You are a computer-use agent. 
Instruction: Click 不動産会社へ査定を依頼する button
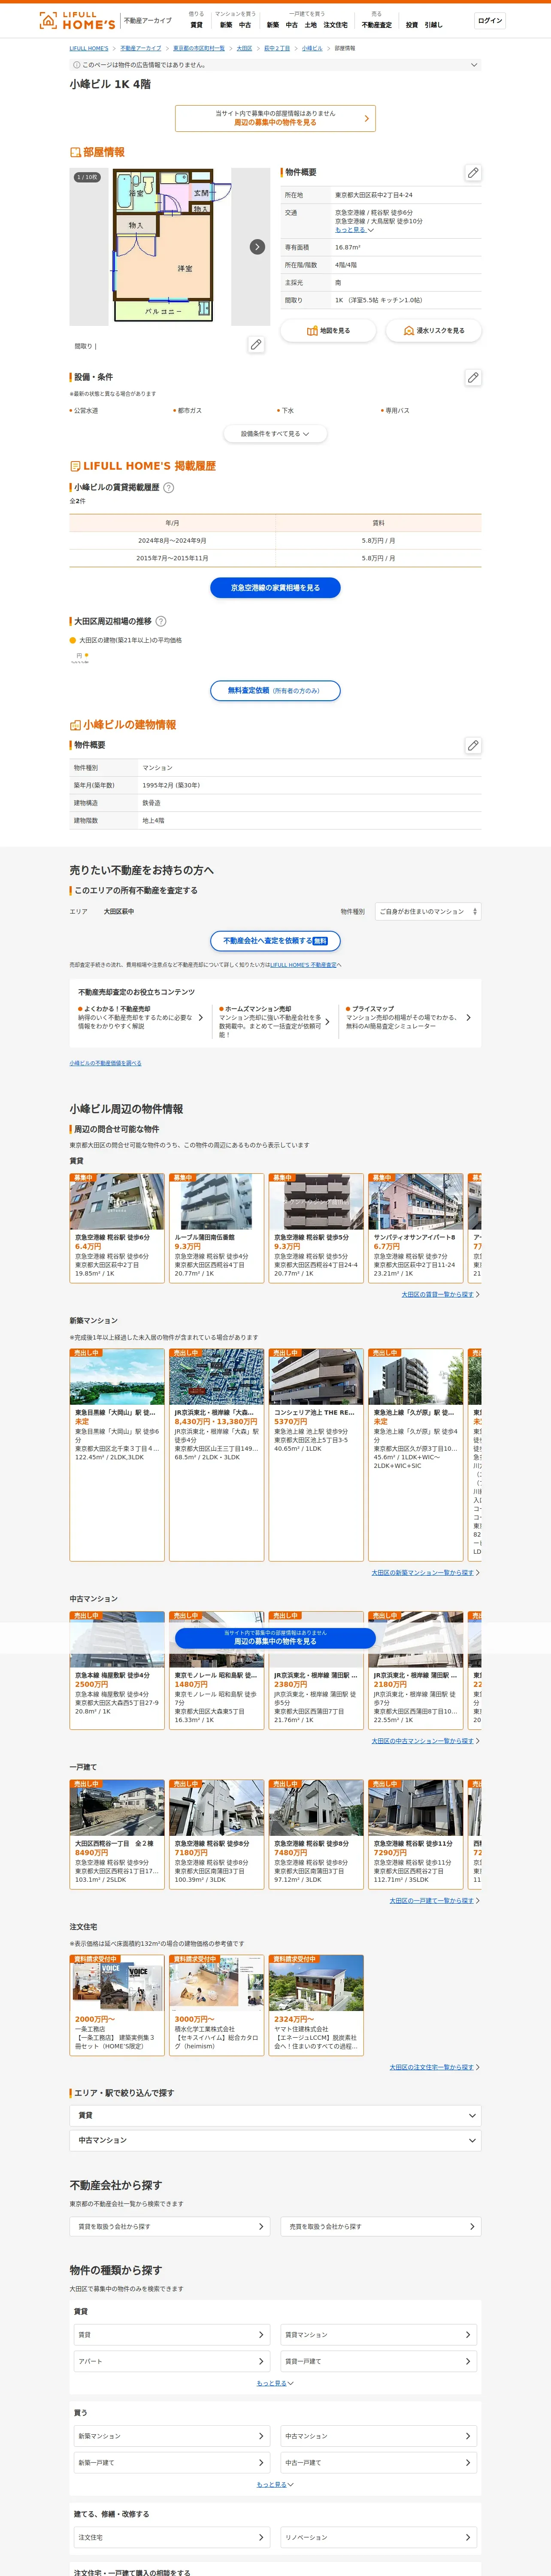point(275,941)
